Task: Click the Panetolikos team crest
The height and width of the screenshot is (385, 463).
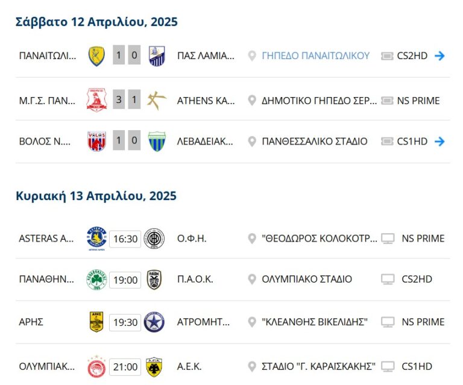Action: click(x=96, y=56)
